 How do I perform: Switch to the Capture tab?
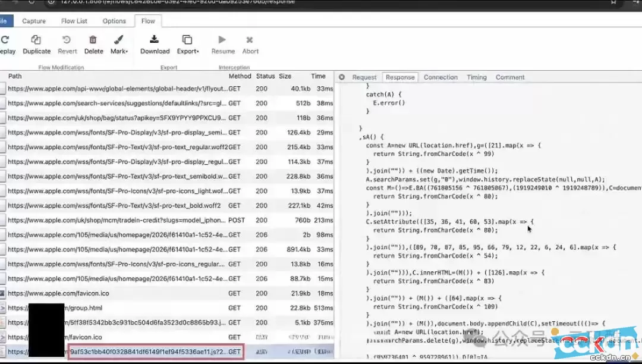pyautogui.click(x=34, y=21)
